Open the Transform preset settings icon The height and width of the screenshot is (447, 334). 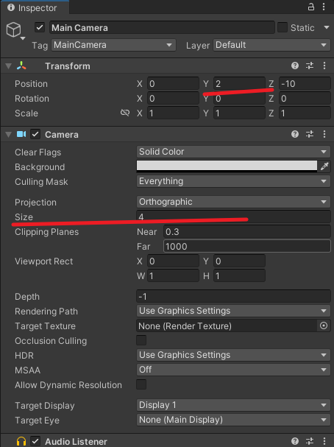tap(310, 66)
